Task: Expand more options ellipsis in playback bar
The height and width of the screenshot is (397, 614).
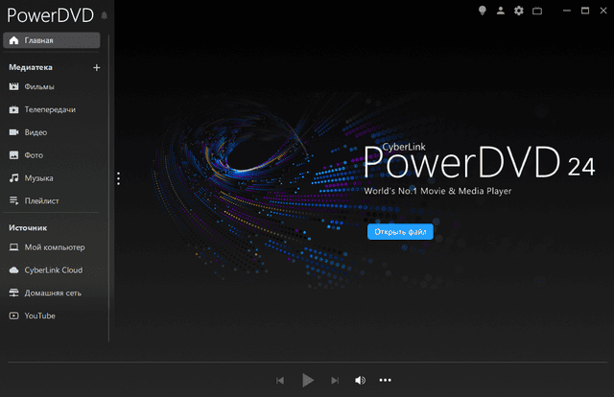Action: coord(386,380)
